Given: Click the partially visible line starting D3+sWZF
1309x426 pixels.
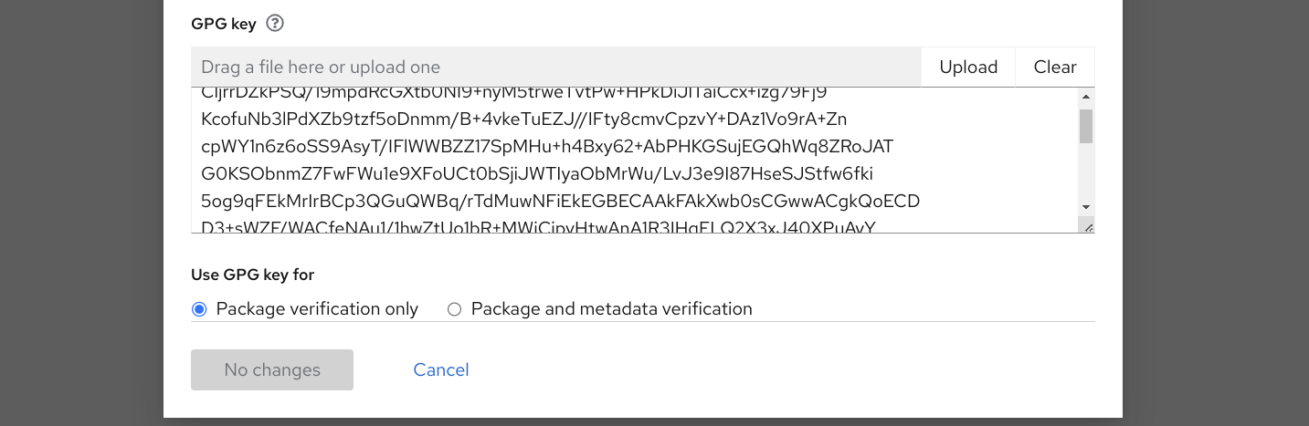Looking at the screenshot, I should pos(538,226).
